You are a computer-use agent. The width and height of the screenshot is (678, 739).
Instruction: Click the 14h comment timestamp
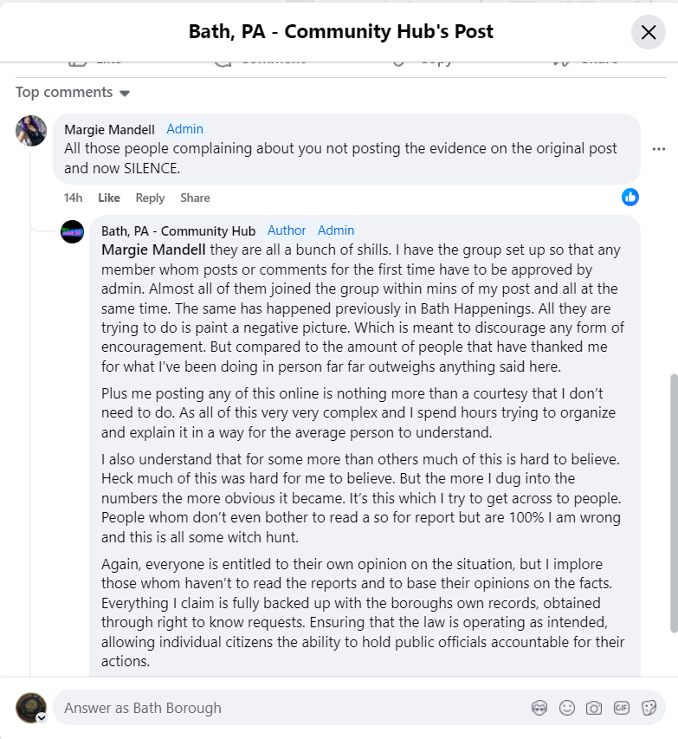click(73, 198)
